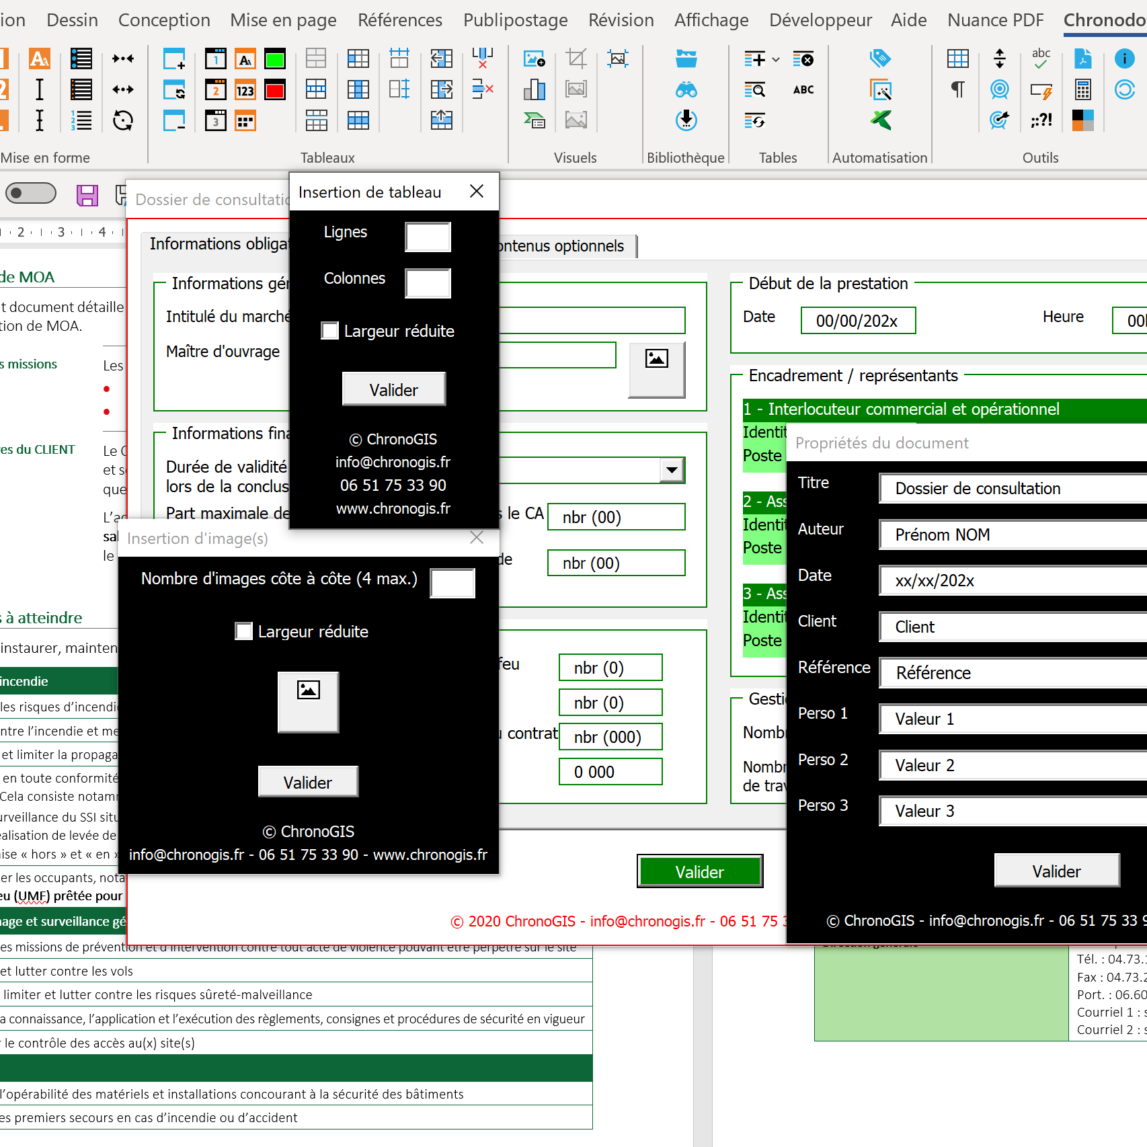Close the Insertion de tableau dialog

(x=477, y=192)
